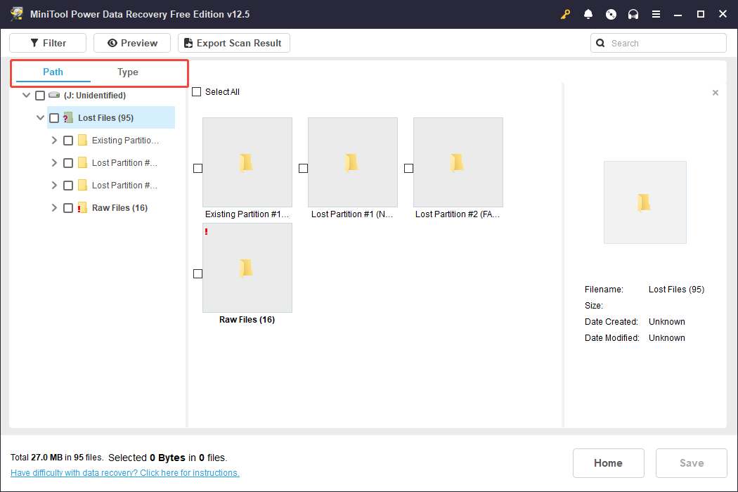Screen dimensions: 738x492
Task: Select the Raw Files (16) tree label
Action: 119,207
